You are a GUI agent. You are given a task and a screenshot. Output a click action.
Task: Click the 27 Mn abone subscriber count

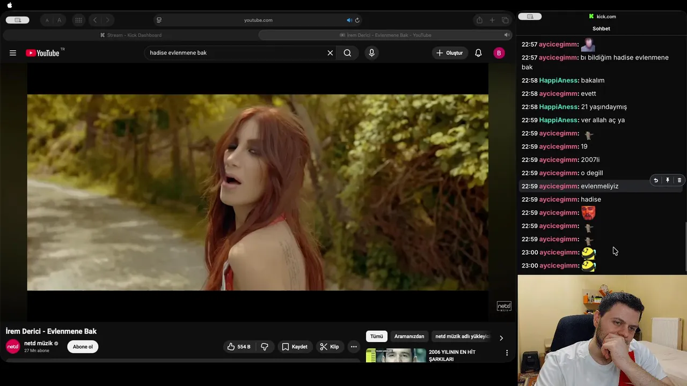point(36,351)
